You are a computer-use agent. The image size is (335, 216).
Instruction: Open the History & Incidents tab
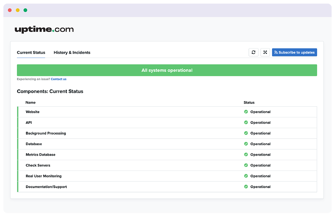point(72,52)
